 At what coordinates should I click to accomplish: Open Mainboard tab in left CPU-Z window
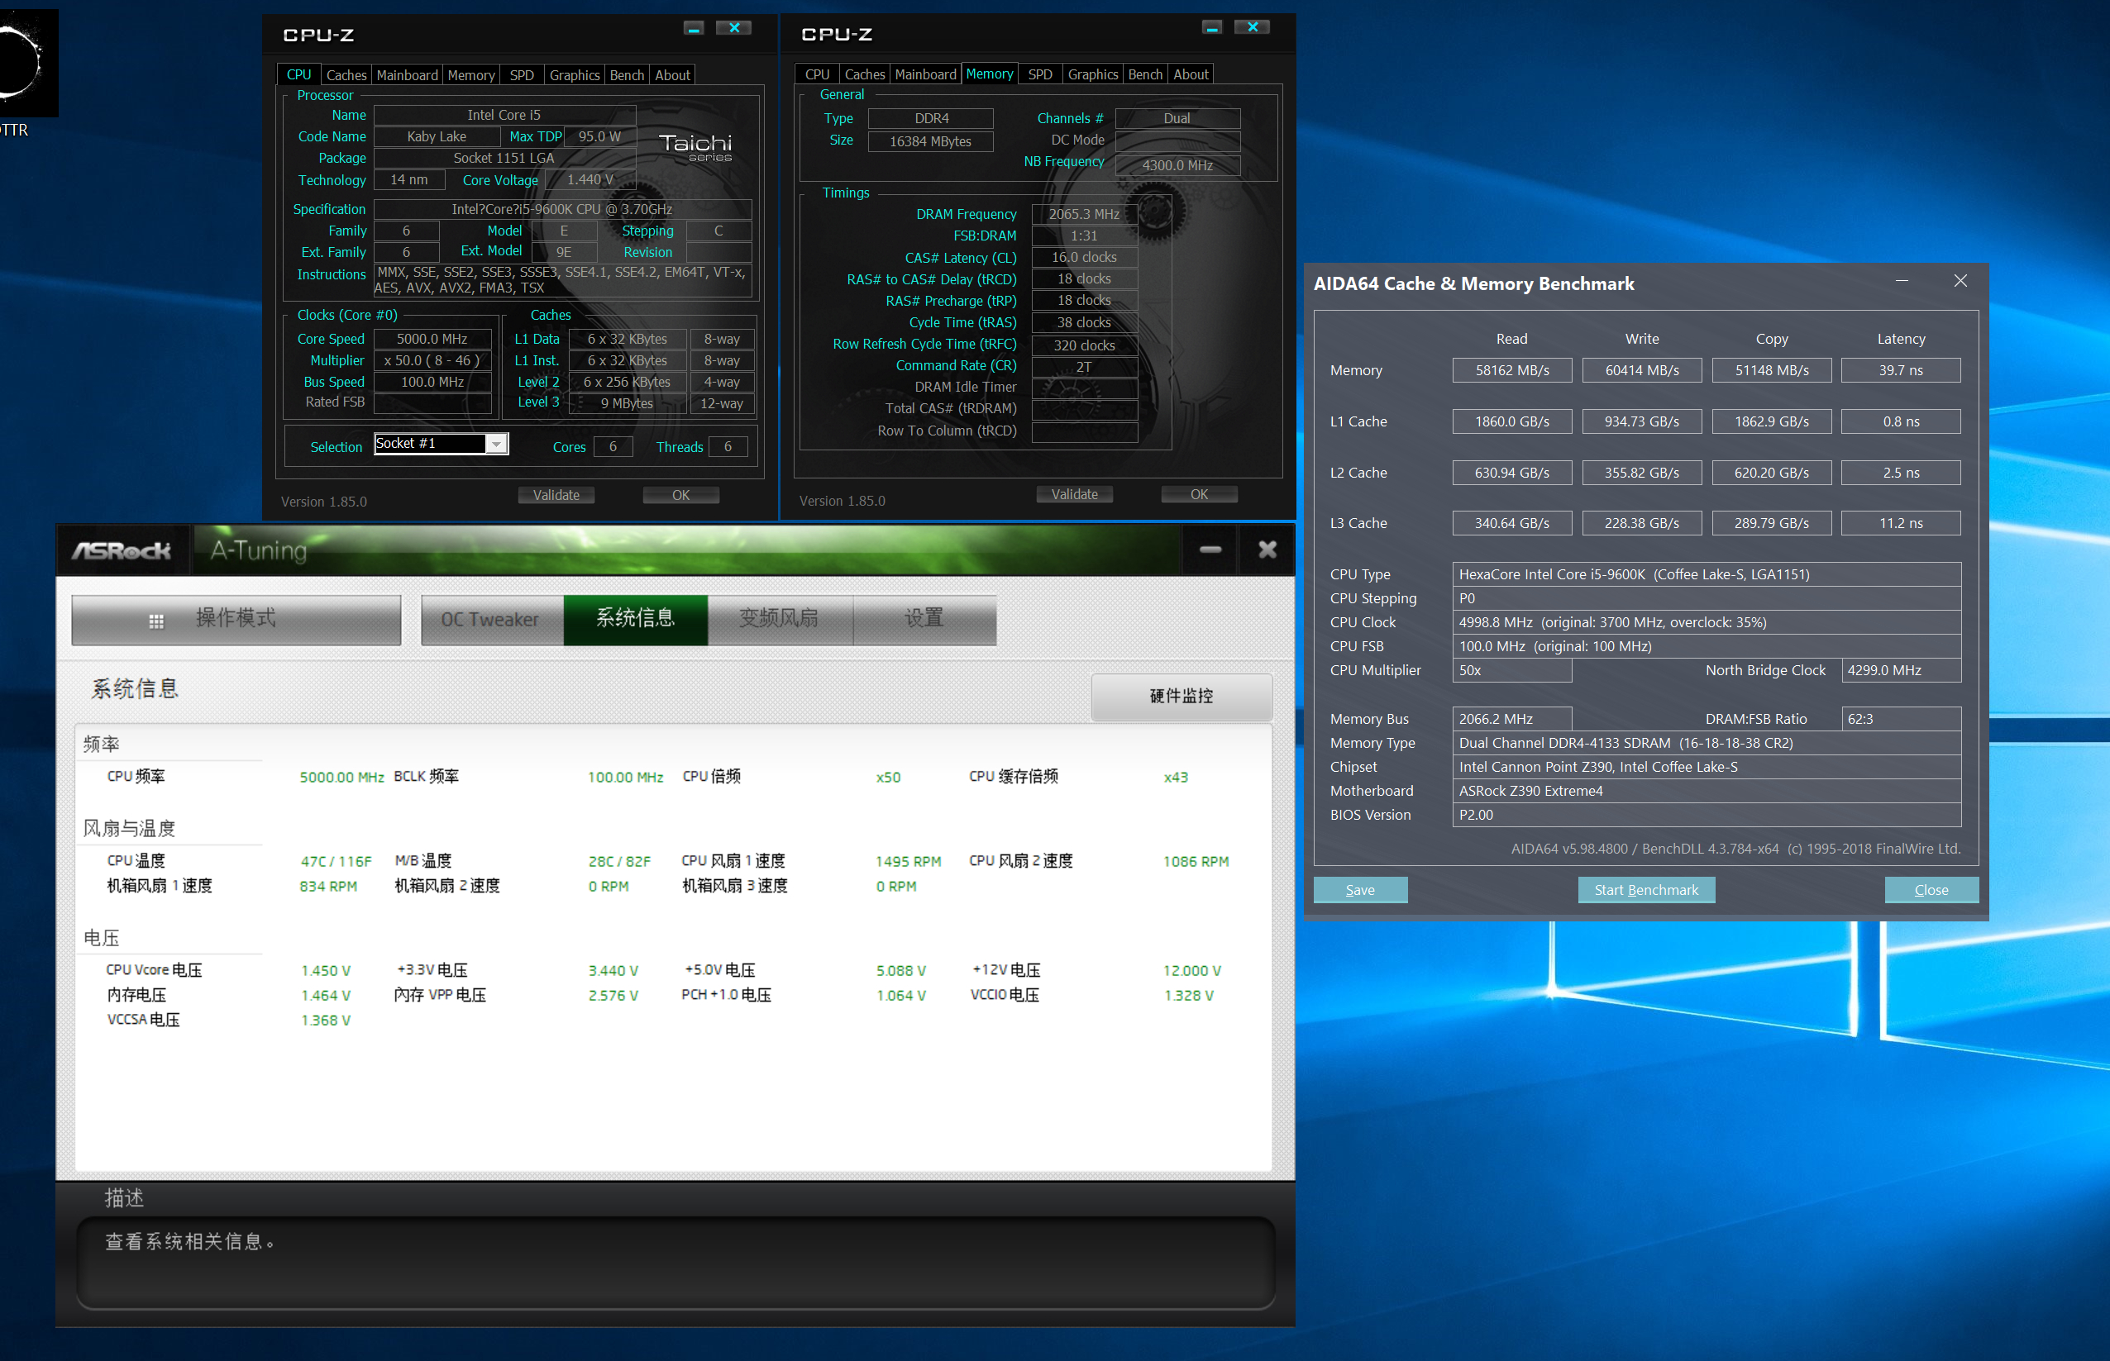(x=407, y=75)
